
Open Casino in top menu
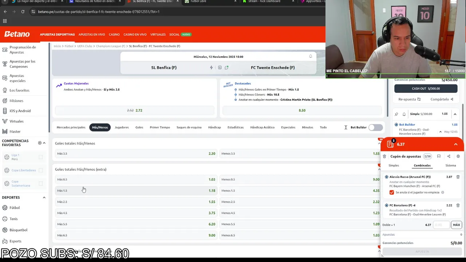(x=114, y=34)
